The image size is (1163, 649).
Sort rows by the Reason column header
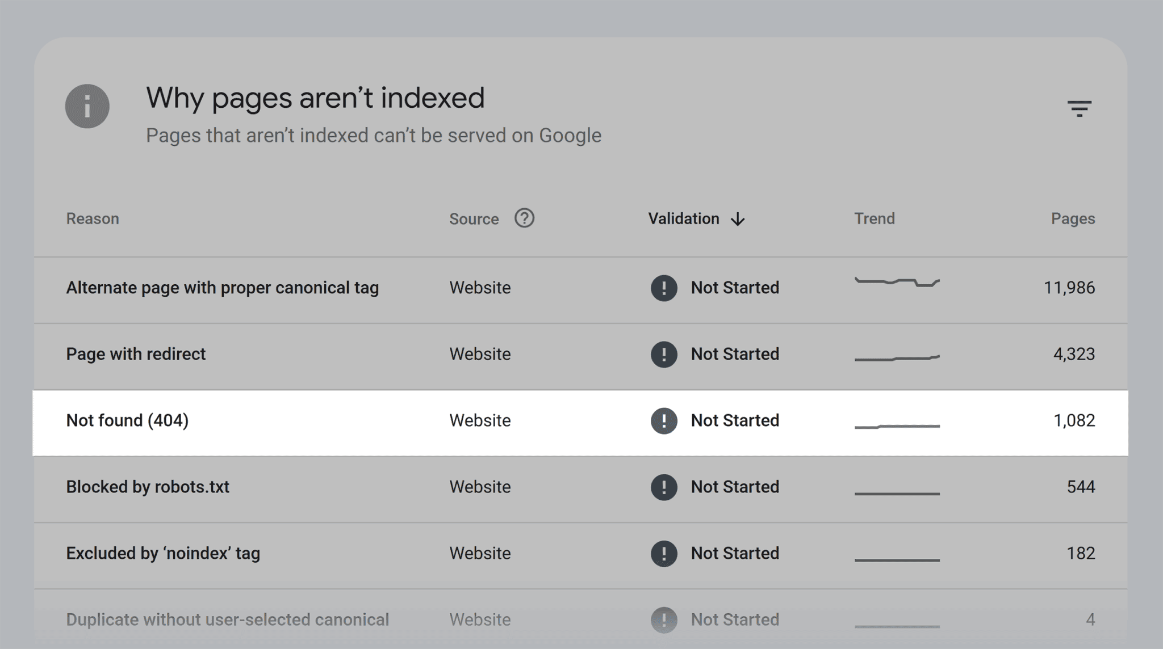point(92,218)
